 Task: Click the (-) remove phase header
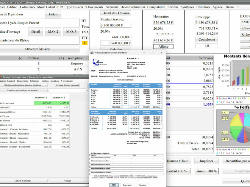(x=21, y=58)
